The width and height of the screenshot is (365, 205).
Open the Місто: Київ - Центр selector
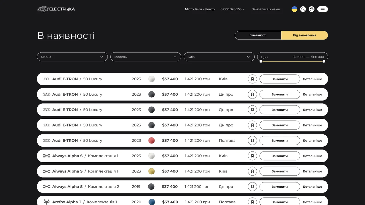pyautogui.click(x=200, y=9)
